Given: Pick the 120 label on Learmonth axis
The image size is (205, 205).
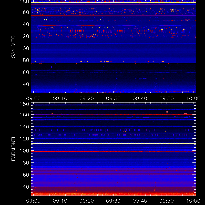Looking at the screenshot, I should (x=24, y=139).
